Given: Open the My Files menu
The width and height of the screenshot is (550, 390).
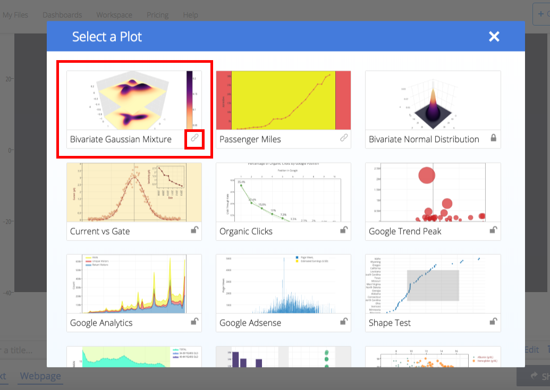Looking at the screenshot, I should pyautogui.click(x=15, y=15).
